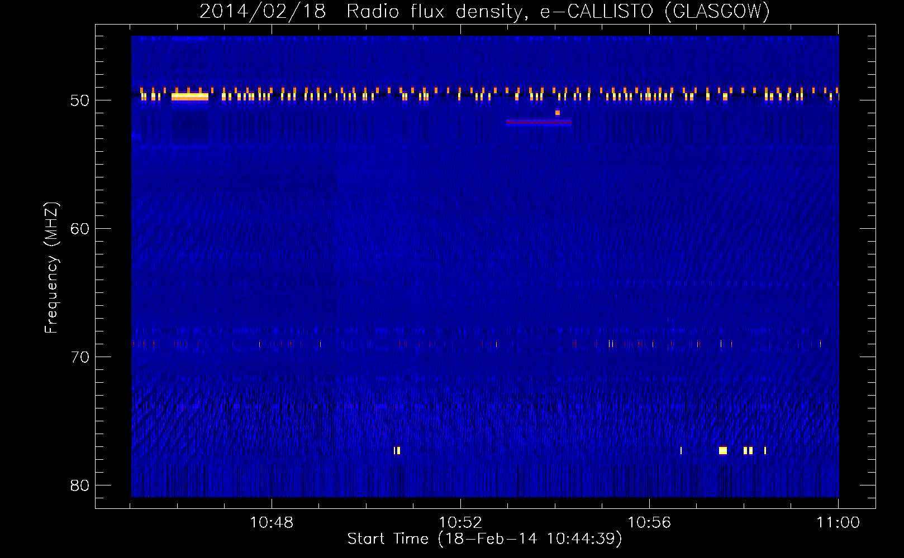Click the yellow double blip near 10:50 at 78 MHz

click(397, 450)
